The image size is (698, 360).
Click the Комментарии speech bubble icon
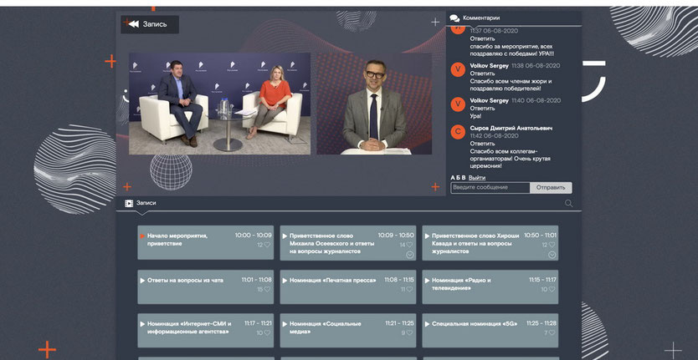454,18
